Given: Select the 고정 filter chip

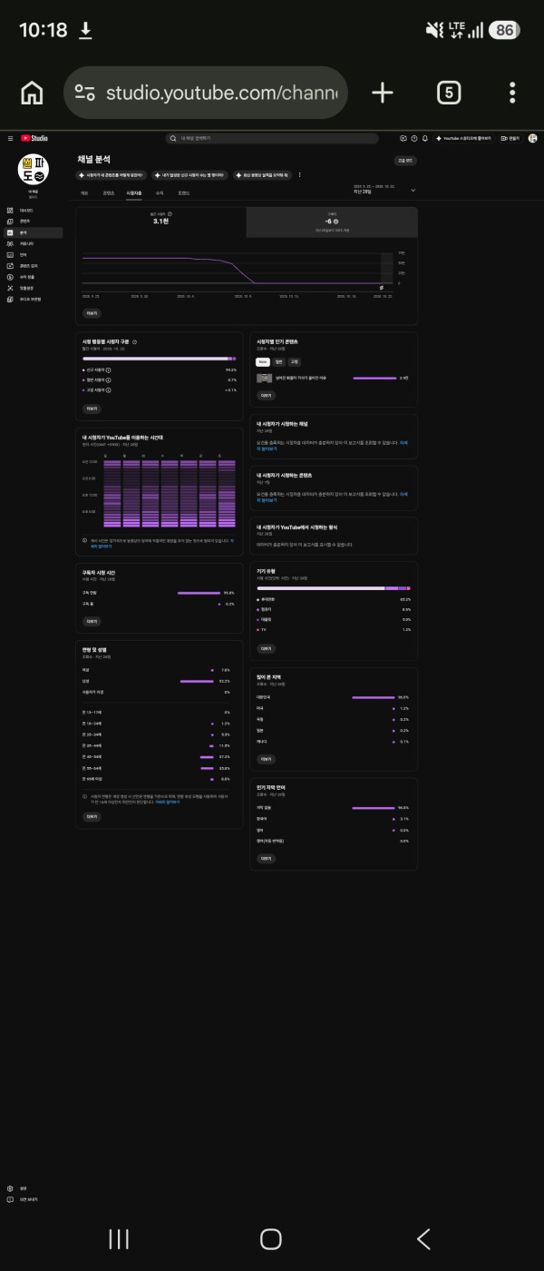Looking at the screenshot, I should (x=295, y=361).
